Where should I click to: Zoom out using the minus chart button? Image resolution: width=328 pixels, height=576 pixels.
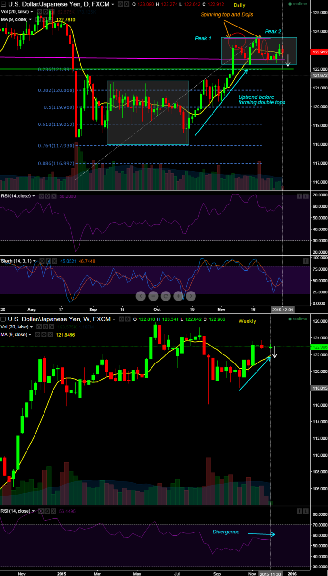153,296
